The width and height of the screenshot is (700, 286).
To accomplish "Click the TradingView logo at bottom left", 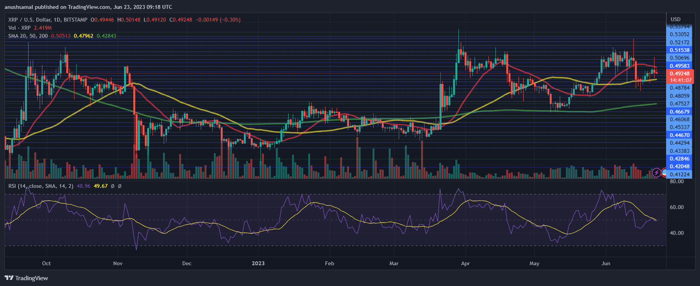I will point(26,278).
